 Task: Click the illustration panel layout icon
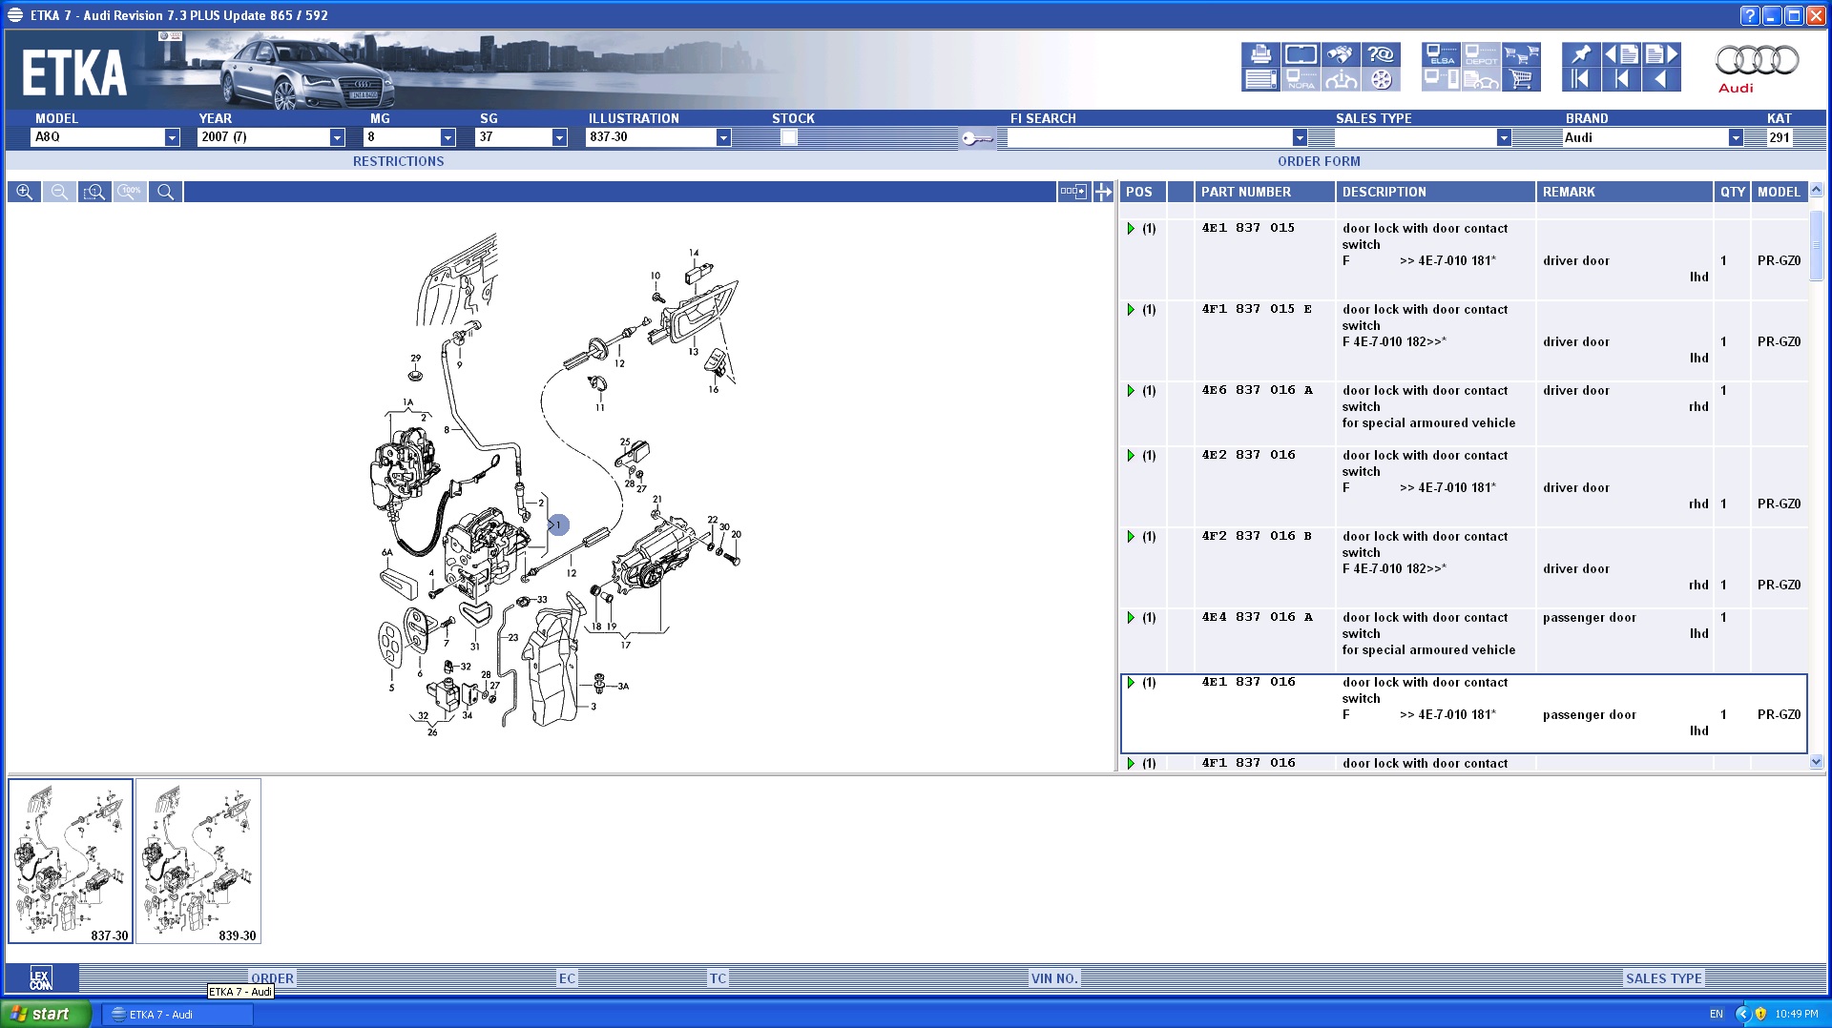tap(1072, 192)
